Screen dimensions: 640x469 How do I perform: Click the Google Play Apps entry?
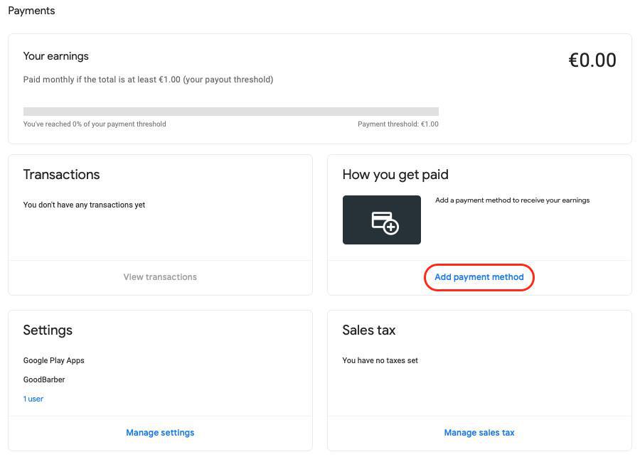[53, 361]
